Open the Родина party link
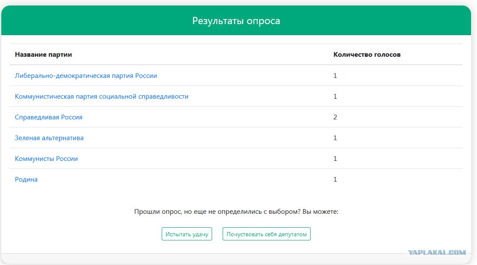The height and width of the screenshot is (265, 477). pyautogui.click(x=26, y=179)
